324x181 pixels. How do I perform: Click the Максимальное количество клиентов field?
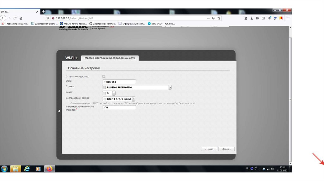pyautogui.click(x=119, y=108)
